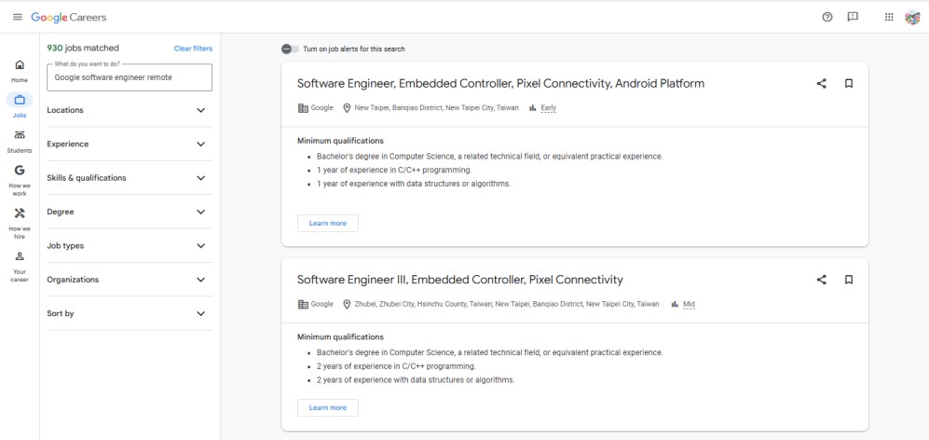The height and width of the screenshot is (440, 929).
Task: Open the account profile avatar
Action: [x=912, y=17]
